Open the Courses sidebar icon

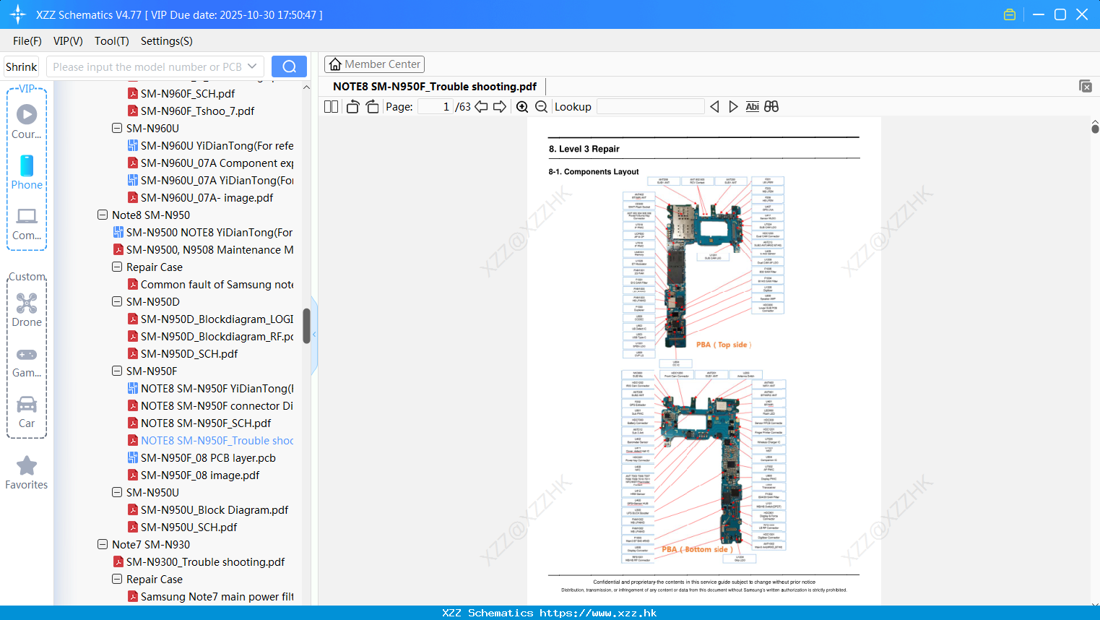click(27, 121)
